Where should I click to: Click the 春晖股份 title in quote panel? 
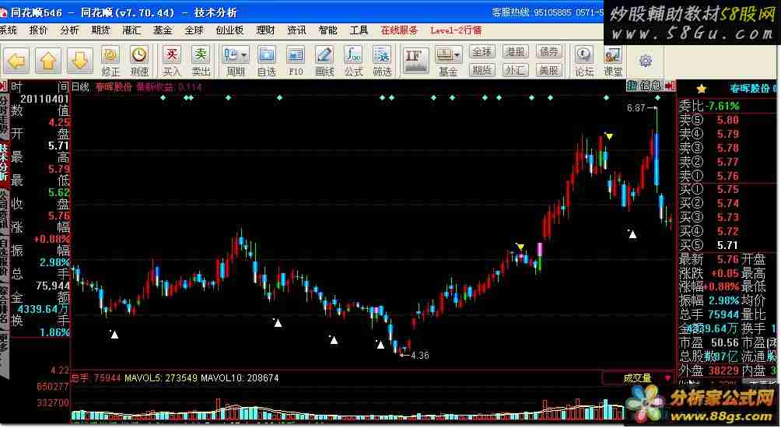(750, 89)
